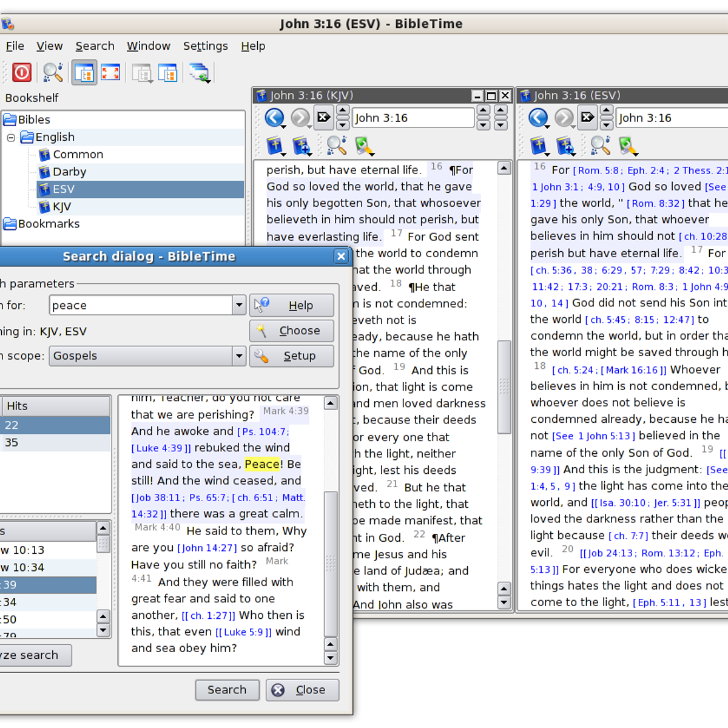Click magnifier search icon in ESV window

(x=600, y=146)
